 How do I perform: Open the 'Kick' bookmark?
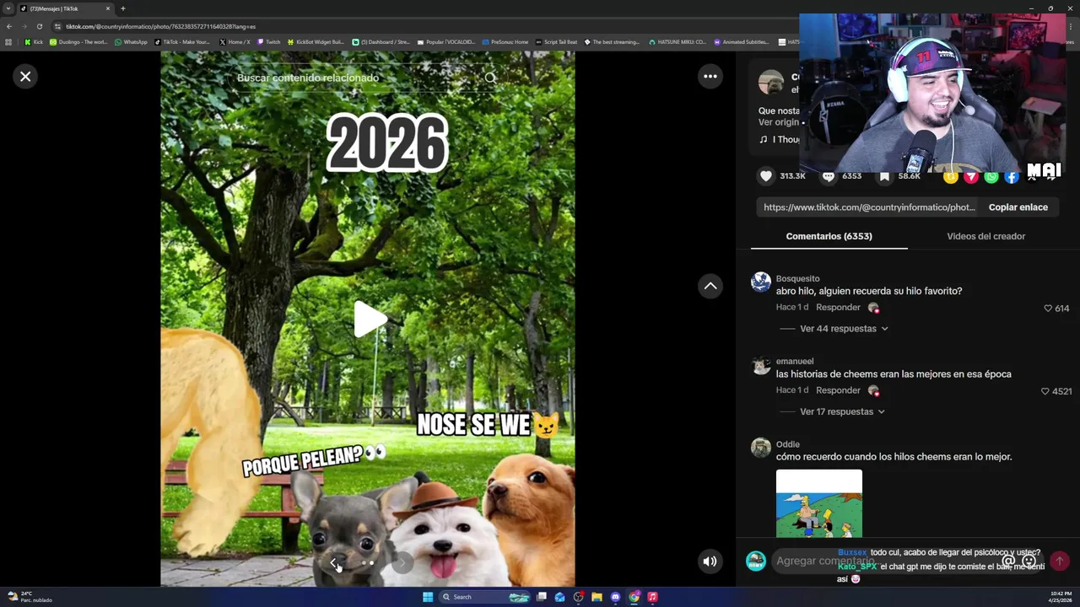coord(34,41)
